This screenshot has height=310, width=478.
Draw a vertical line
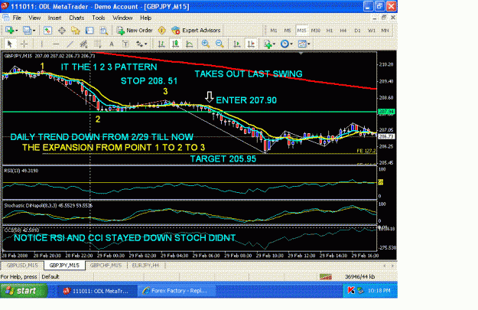pyautogui.click(x=42, y=44)
